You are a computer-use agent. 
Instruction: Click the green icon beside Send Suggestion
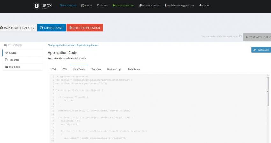coord(114,5)
